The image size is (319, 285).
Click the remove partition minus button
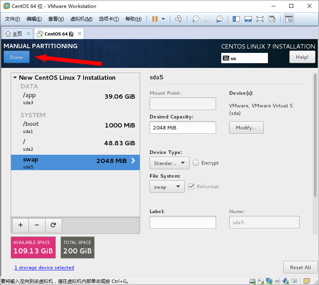37,225
